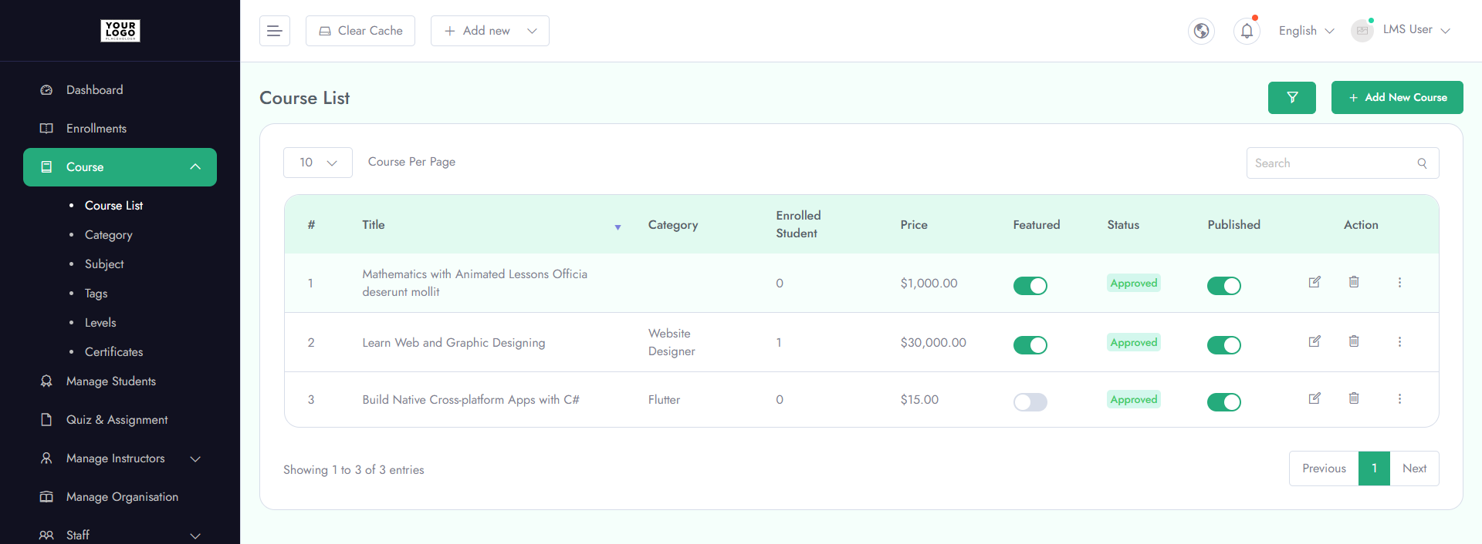Click the LMS User avatar picture
Screen dimensions: 1482x544
click(1362, 31)
